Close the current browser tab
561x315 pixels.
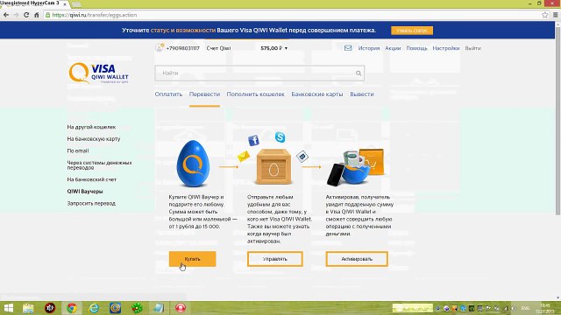point(65,3)
